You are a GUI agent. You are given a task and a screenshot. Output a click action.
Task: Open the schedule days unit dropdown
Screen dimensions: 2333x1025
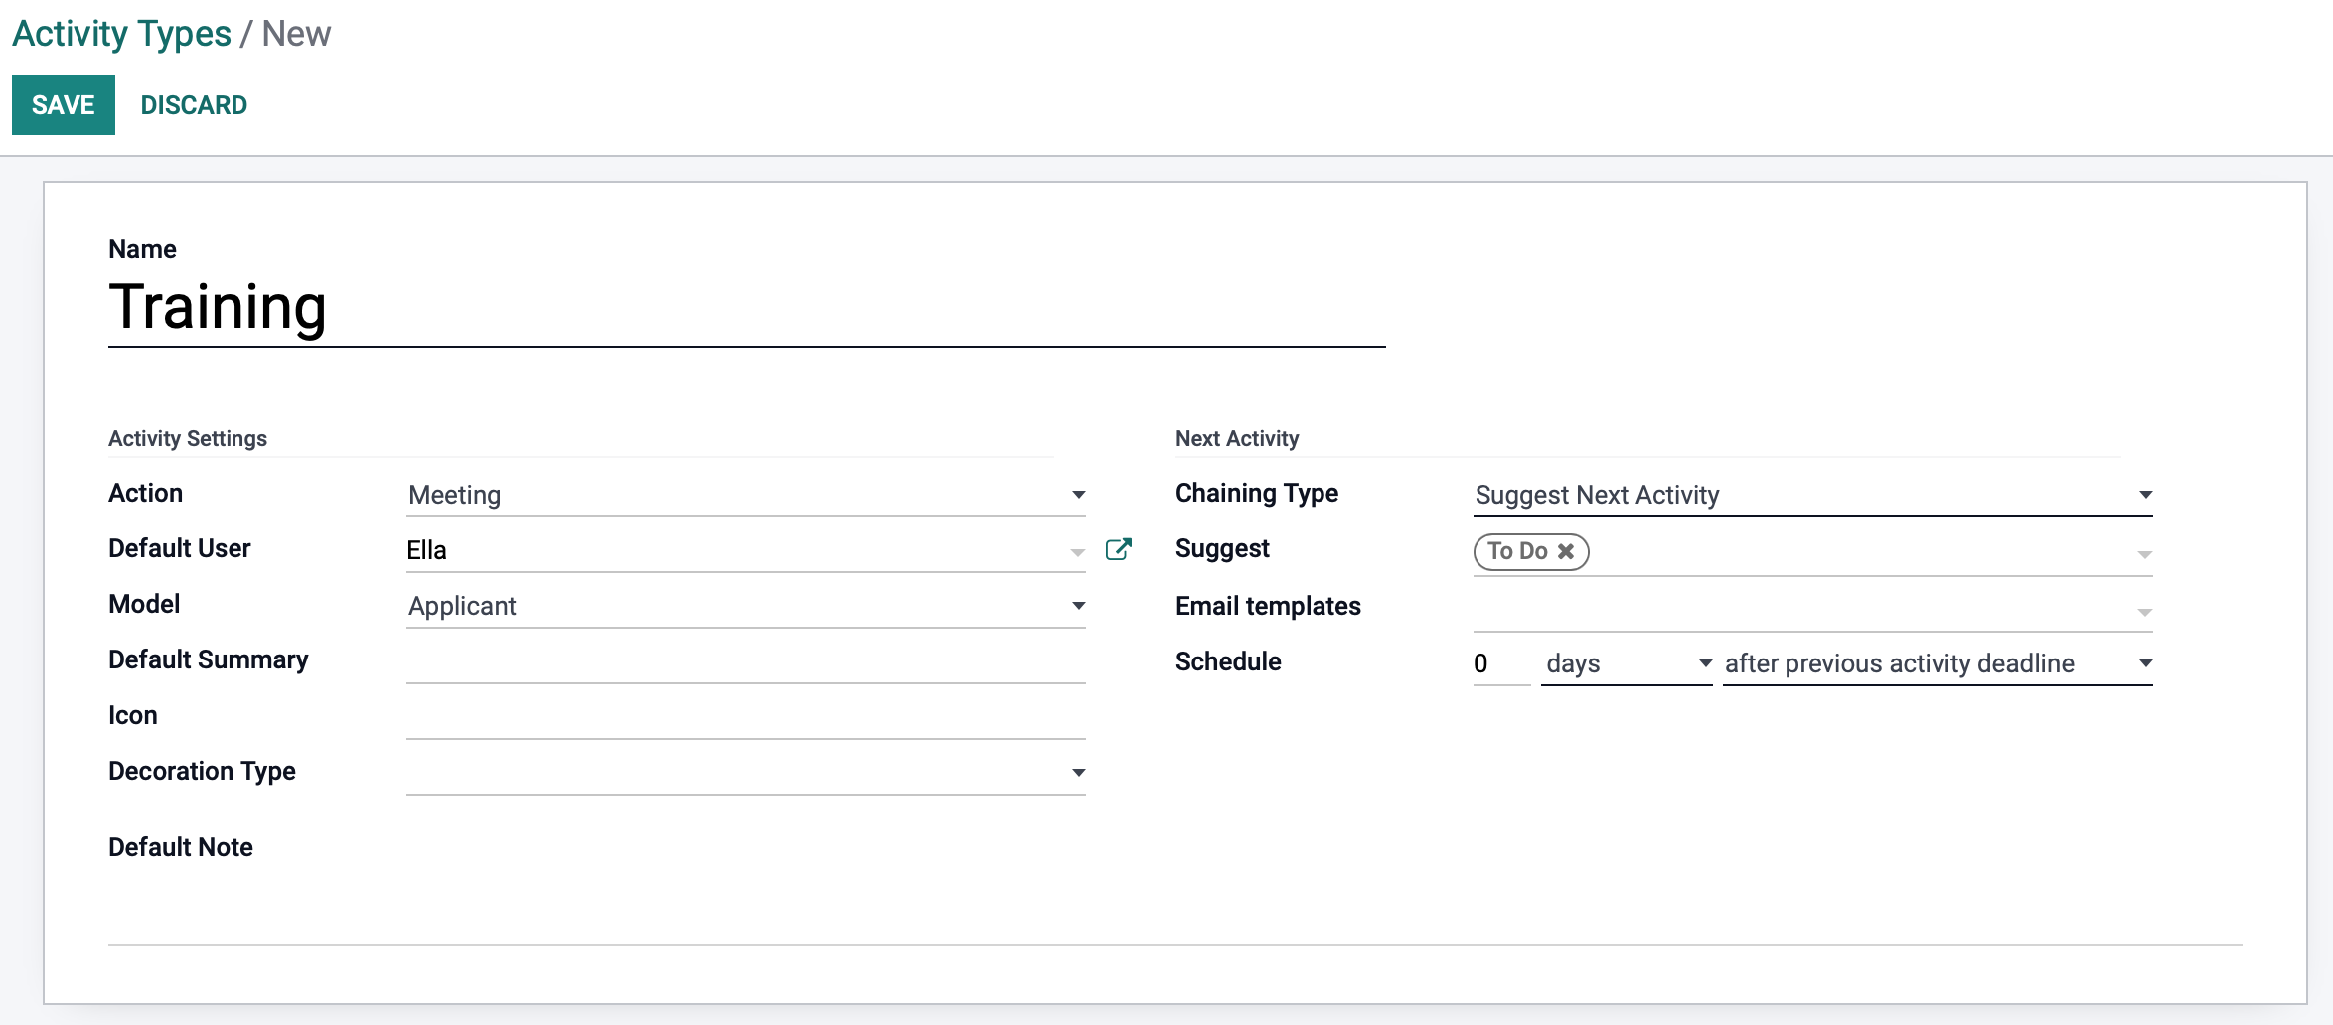click(1627, 663)
